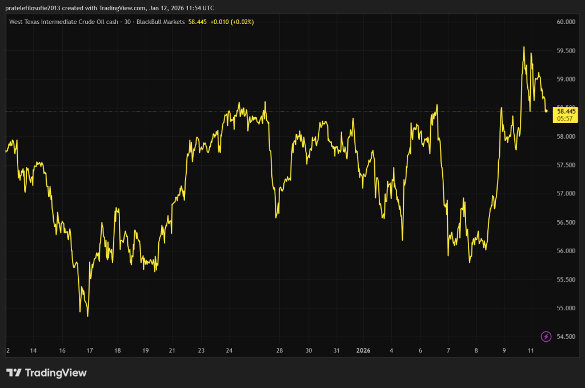Viewport: 585px width, 388px height.
Task: Click the yellow dot at line's end
Action: [x=547, y=111]
